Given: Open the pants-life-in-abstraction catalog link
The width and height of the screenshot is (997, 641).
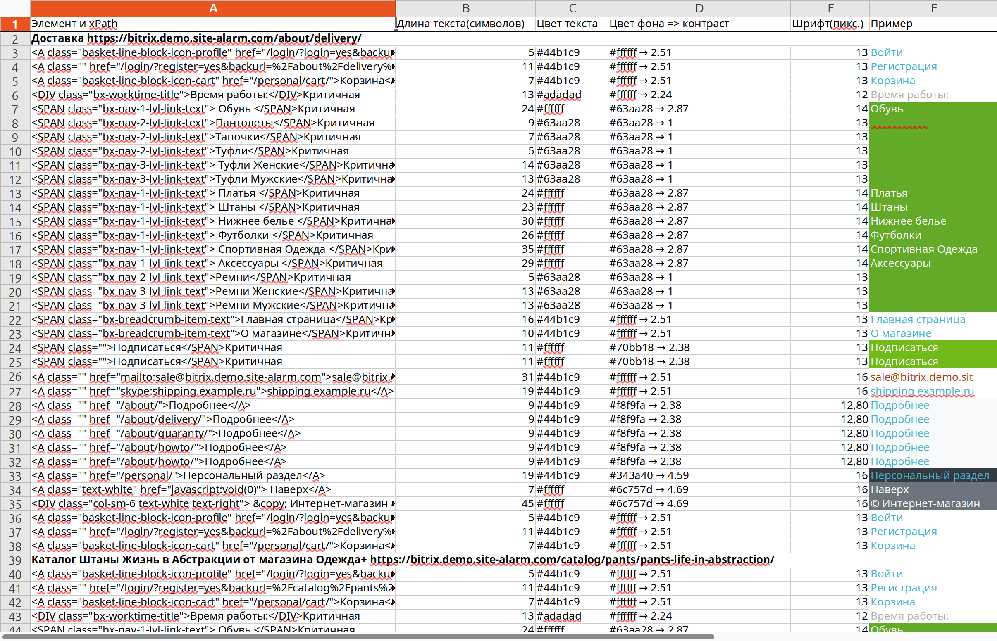Looking at the screenshot, I should tap(571, 559).
